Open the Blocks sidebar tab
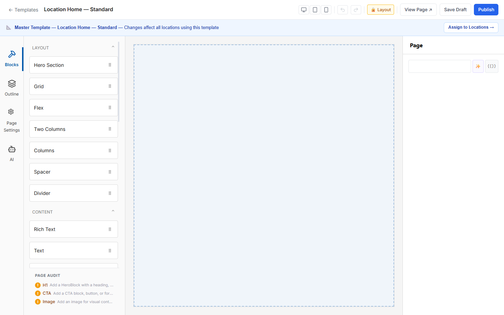The height and width of the screenshot is (315, 504). [x=12, y=59]
